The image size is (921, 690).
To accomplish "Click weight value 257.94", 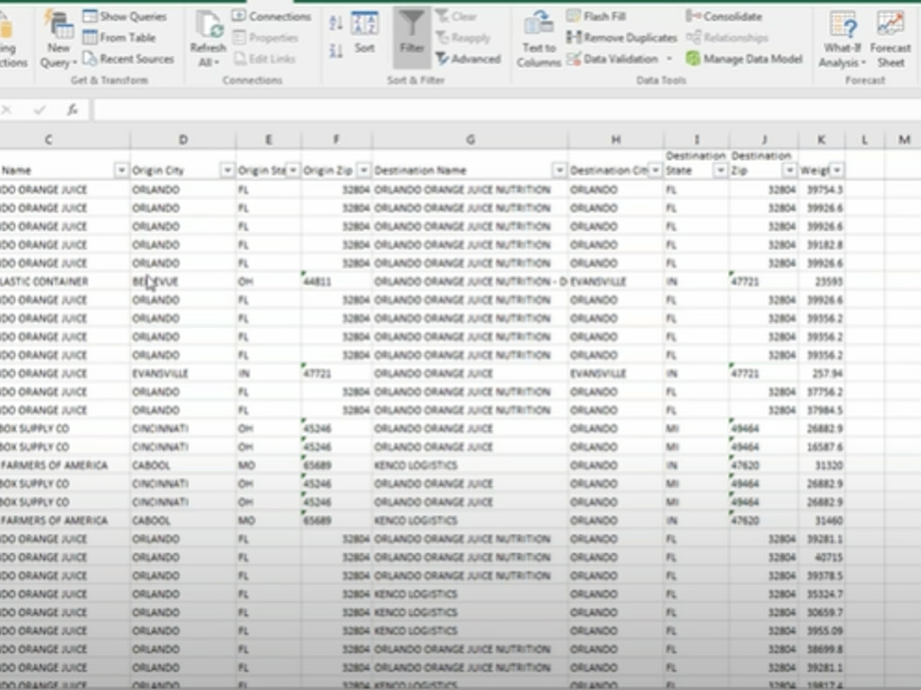I will coord(822,374).
